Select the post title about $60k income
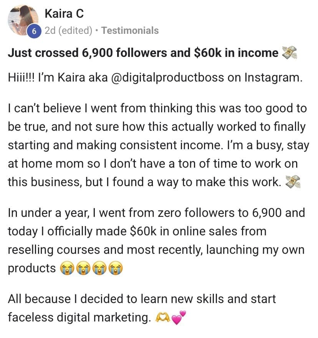The width and height of the screenshot is (318, 338). (143, 53)
